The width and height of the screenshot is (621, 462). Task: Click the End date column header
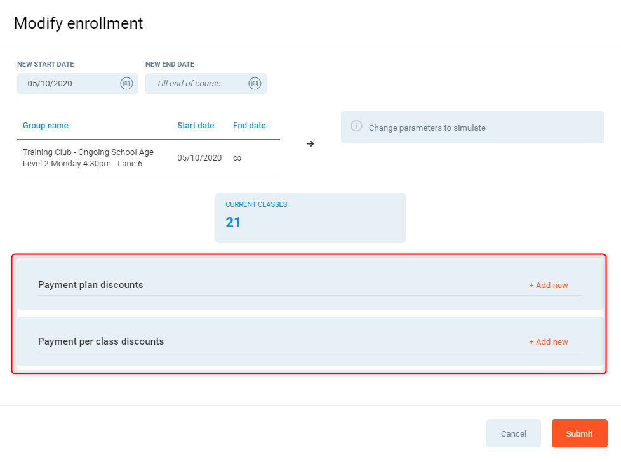click(x=249, y=126)
